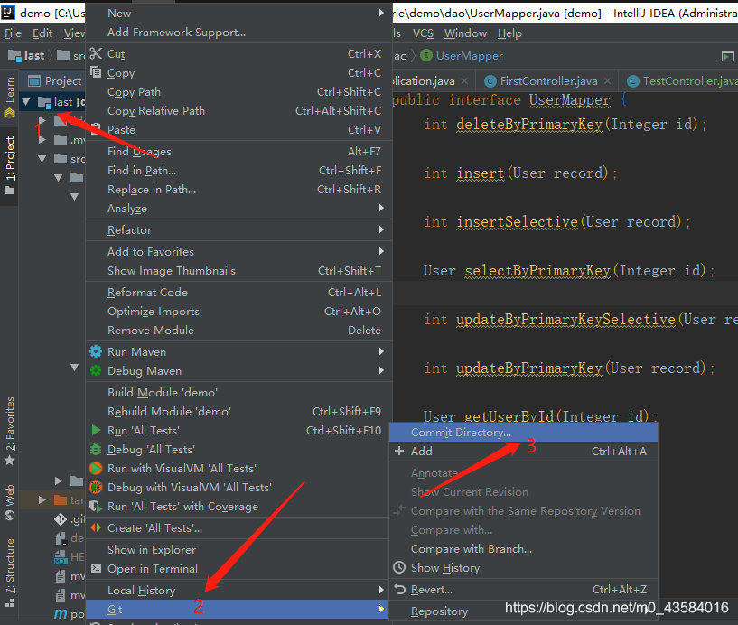Select Reformat Code menu entry

click(x=238, y=293)
